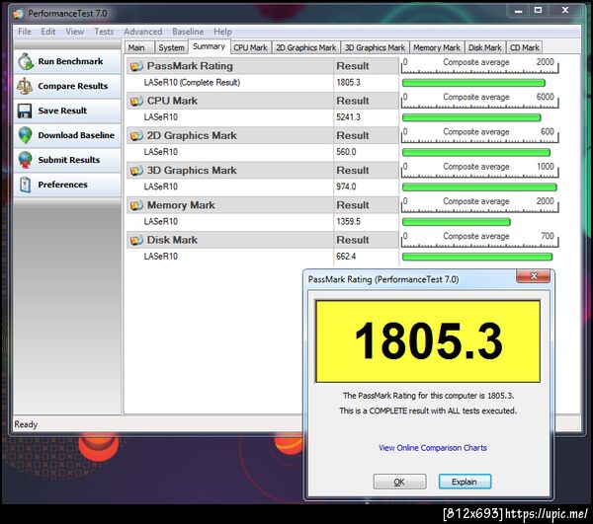Open the Help menu
This screenshot has height=524, width=593.
tap(222, 32)
